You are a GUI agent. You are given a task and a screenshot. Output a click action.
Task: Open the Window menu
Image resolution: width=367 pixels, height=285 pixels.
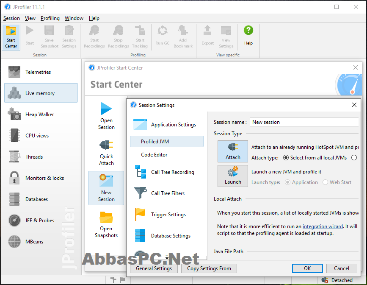(x=74, y=18)
